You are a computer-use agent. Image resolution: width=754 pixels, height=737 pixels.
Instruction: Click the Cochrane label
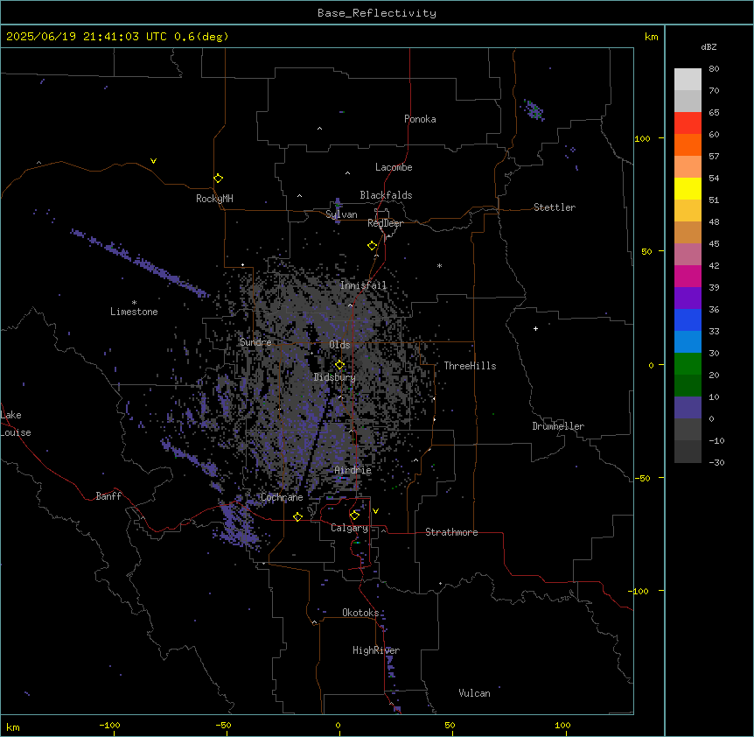282,497
